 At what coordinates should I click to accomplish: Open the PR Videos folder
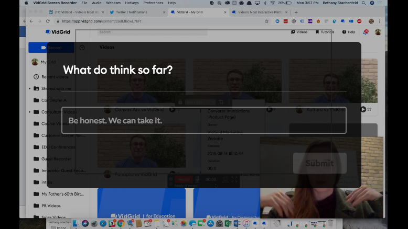(47, 205)
